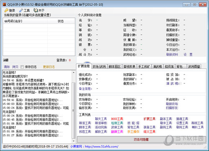Click the 刷新资料 link
The height and width of the screenshot is (151, 209).
pos(172,54)
